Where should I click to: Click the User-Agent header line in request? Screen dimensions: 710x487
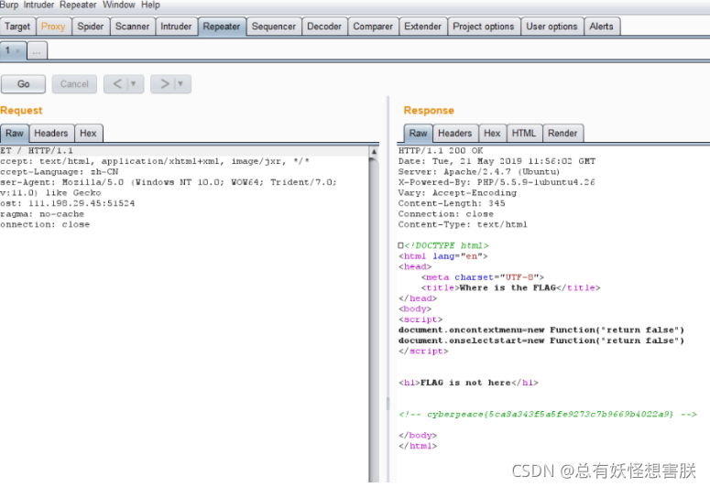point(169,182)
